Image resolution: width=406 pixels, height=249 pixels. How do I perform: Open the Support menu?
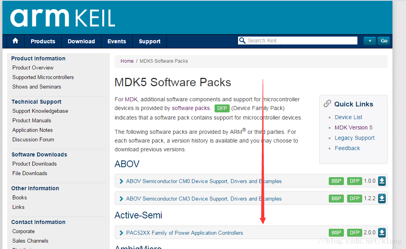click(x=150, y=41)
